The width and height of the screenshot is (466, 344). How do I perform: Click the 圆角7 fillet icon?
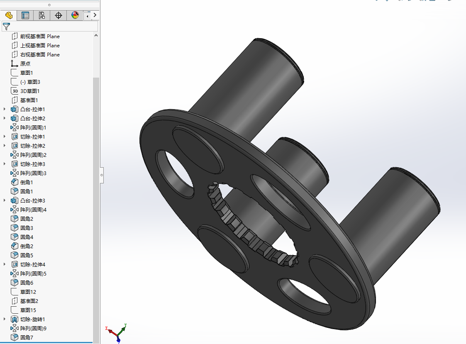(x=15, y=337)
